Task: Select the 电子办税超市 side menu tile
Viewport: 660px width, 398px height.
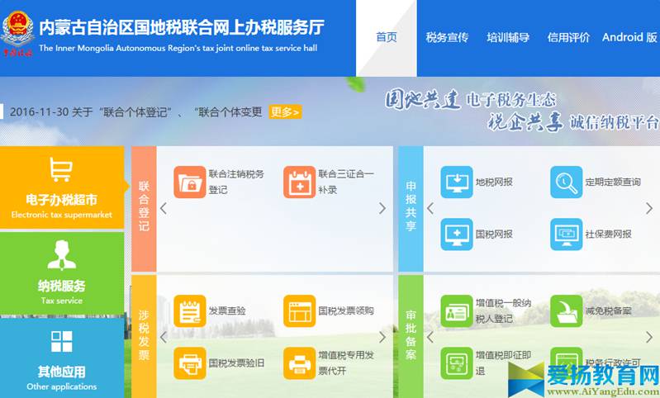Action: pos(62,187)
